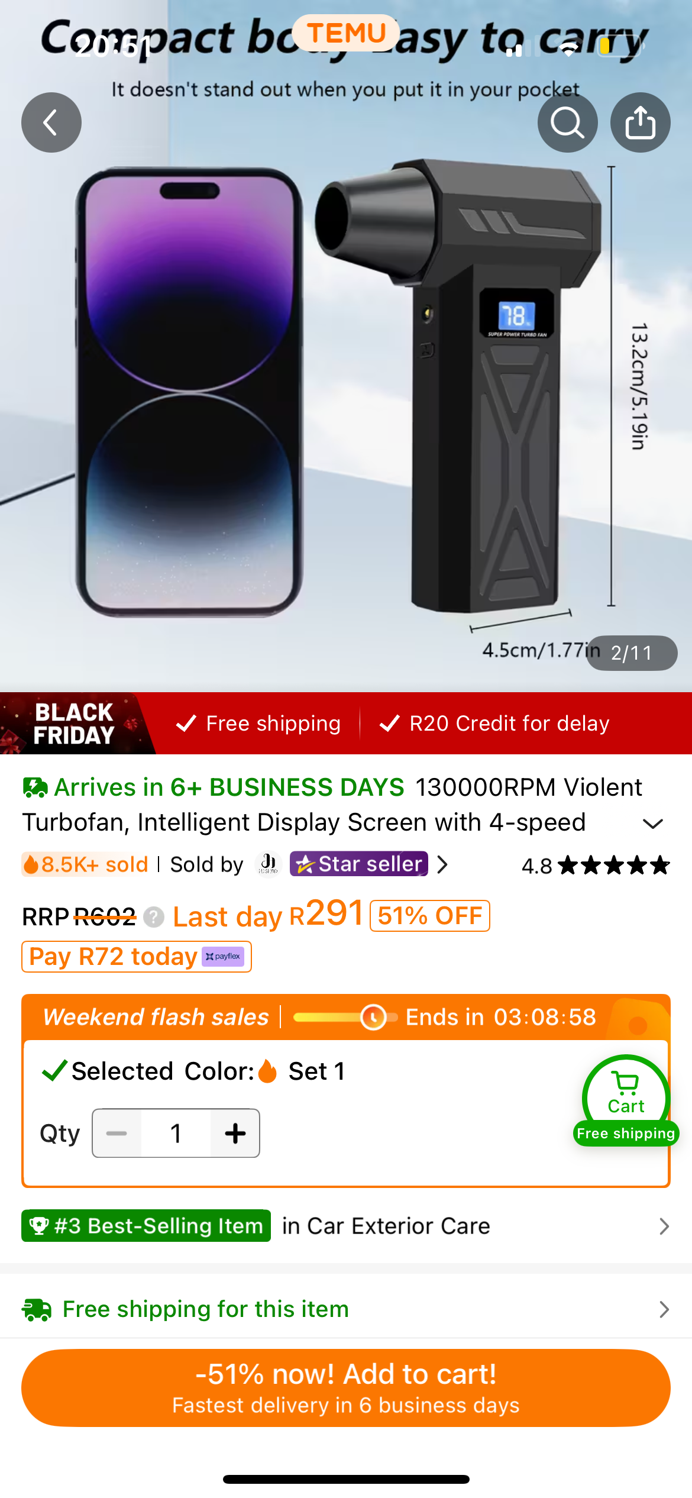Tap the 2/11 image counter
Screen dimensions: 692x1498
click(631, 653)
